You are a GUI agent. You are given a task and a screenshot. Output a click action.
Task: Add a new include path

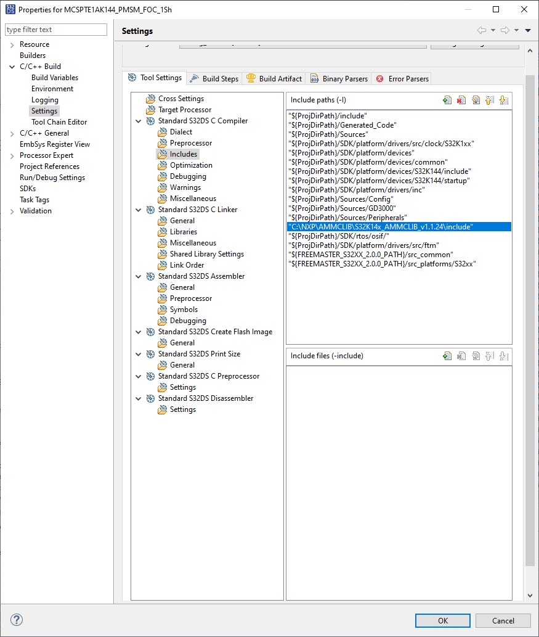[x=447, y=99]
